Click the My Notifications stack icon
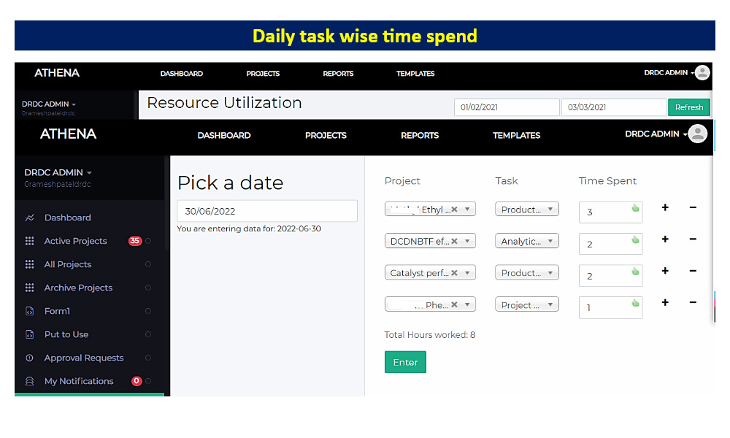 29,381
